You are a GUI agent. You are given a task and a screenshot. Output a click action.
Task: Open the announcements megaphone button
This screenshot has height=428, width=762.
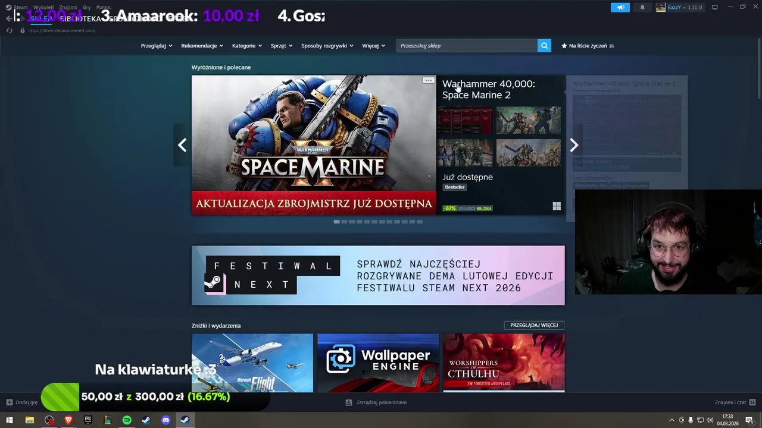pos(620,8)
